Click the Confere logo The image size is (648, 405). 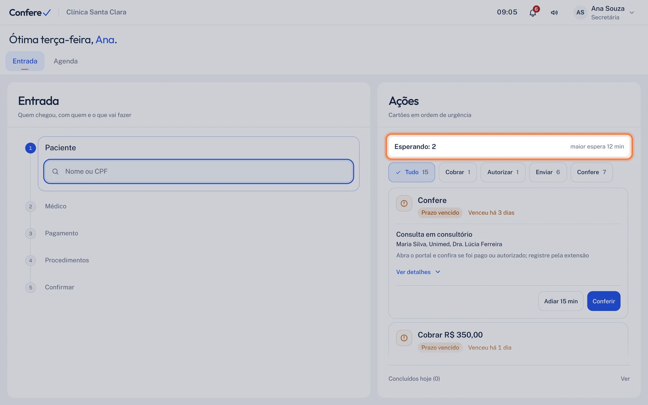tap(30, 12)
